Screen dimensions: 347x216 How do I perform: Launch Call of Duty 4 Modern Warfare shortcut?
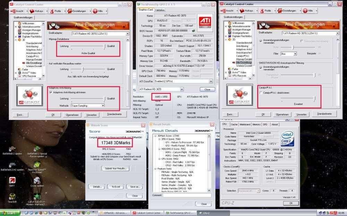[37, 199]
